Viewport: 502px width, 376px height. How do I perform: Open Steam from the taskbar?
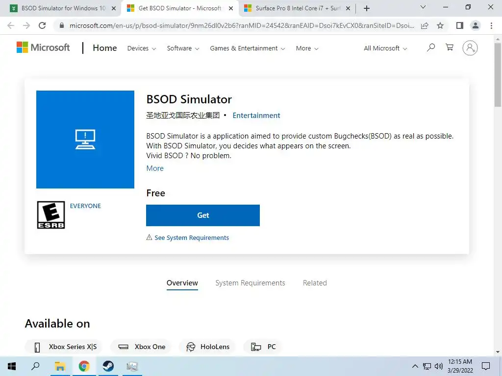point(108,366)
